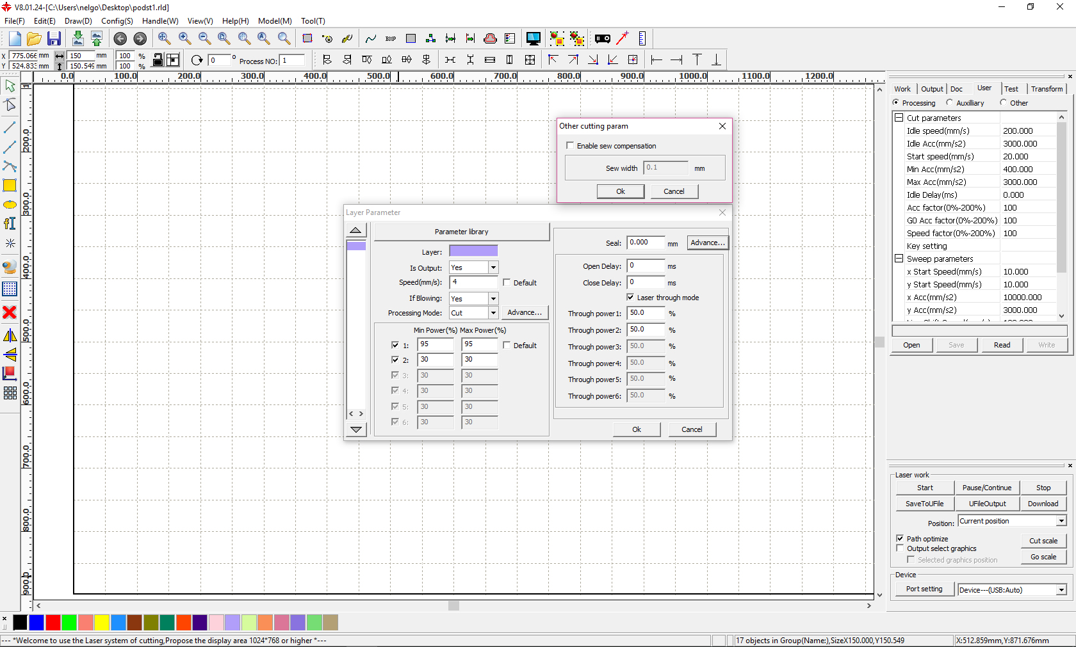This screenshot has height=647, width=1076.
Task: Open the Processing Mode dropdown
Action: (x=493, y=313)
